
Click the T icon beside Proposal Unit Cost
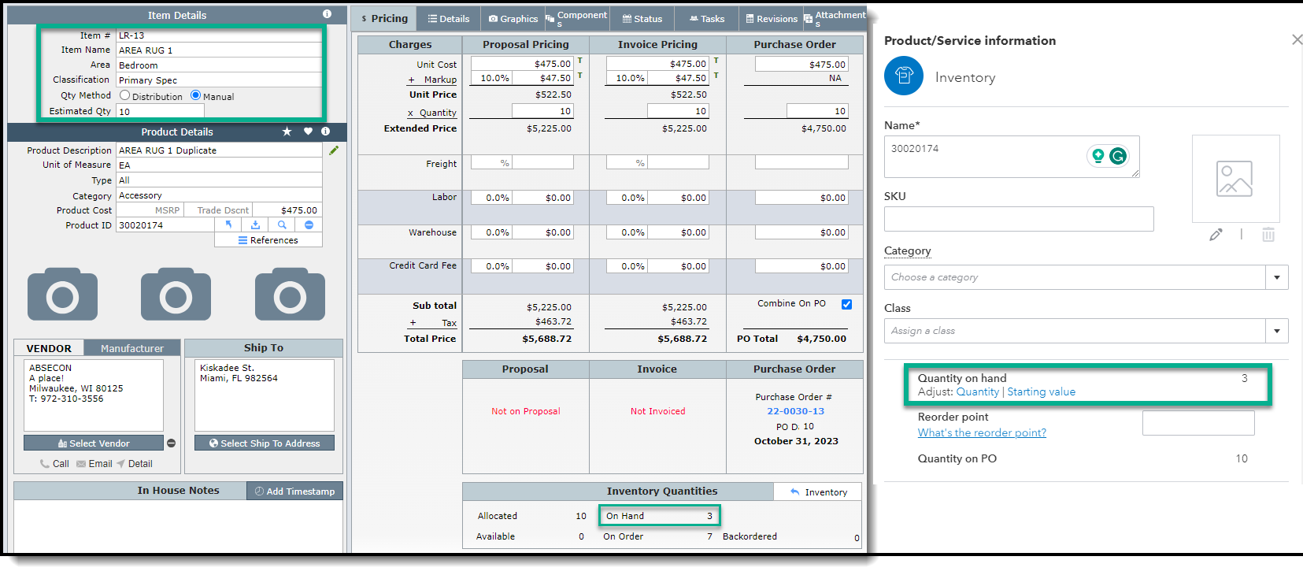pyautogui.click(x=580, y=61)
